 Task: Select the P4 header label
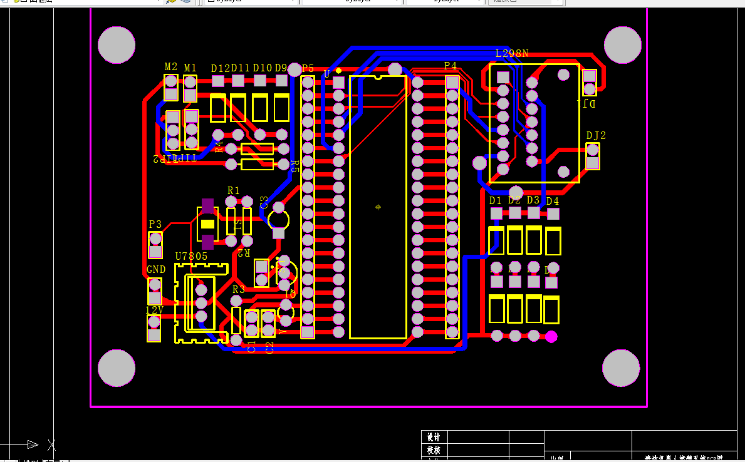(x=451, y=66)
